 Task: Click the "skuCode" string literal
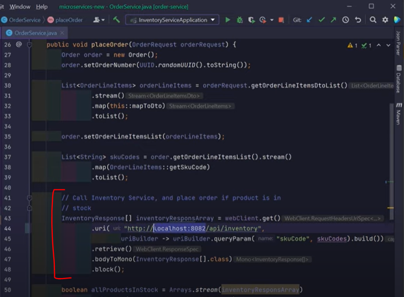coord(293,239)
